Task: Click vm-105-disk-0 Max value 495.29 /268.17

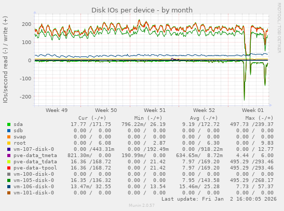Action: point(252,180)
